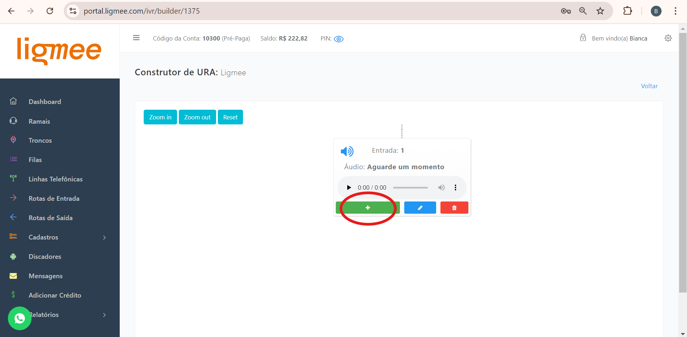Click the green plus add-node button
Screen dimensions: 687x337
pyautogui.click(x=367, y=208)
